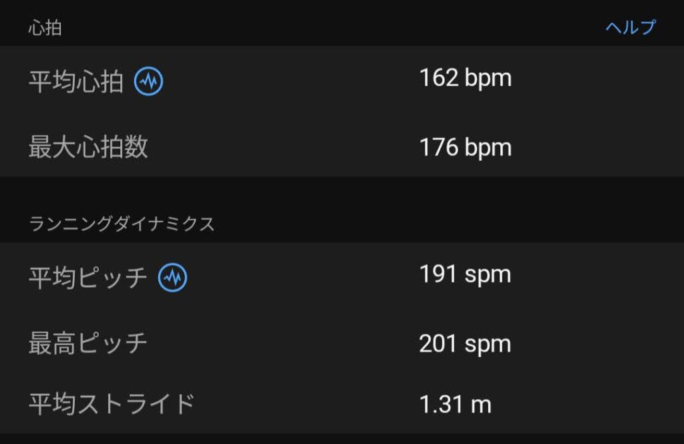
Task: Select the 最大心拍数 label
Action: point(88,147)
